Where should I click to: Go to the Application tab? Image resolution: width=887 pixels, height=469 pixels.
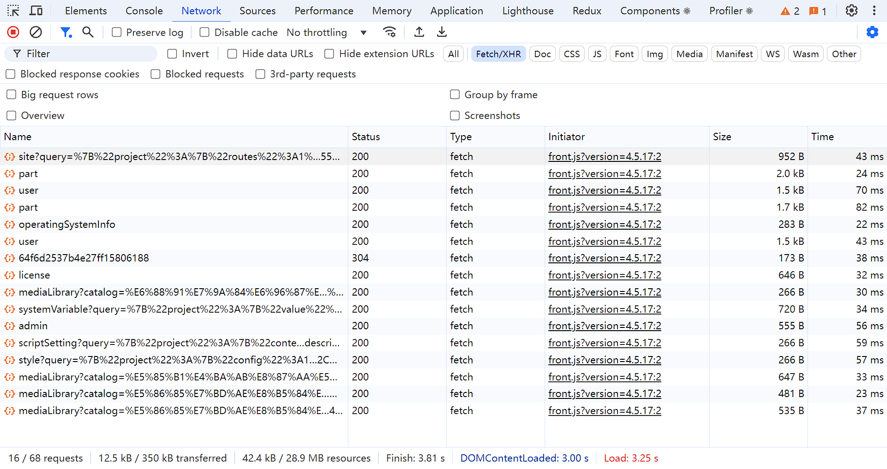coord(456,11)
